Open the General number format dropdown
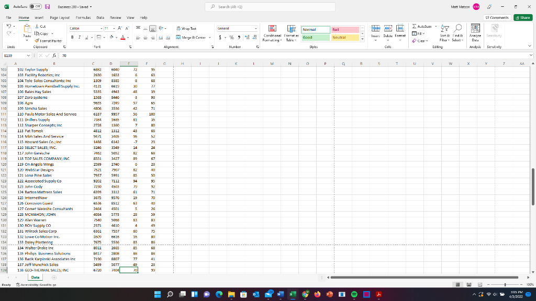The image size is (536, 301). pyautogui.click(x=255, y=29)
